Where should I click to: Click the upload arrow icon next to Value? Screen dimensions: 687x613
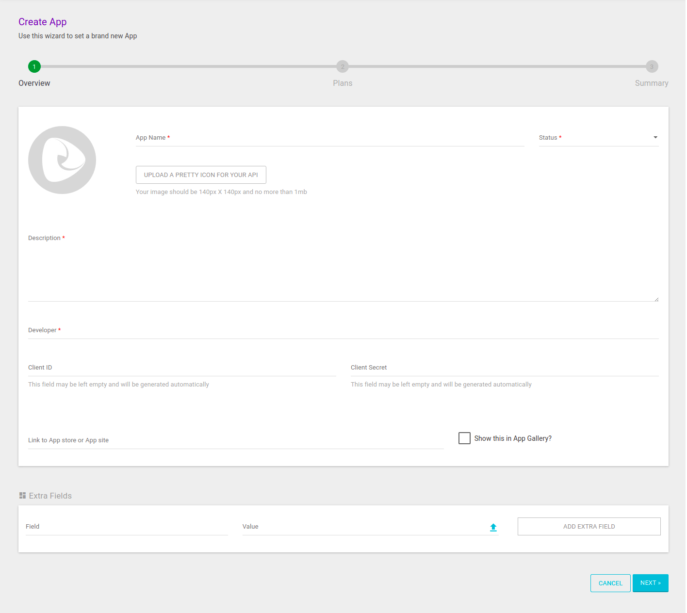point(493,527)
